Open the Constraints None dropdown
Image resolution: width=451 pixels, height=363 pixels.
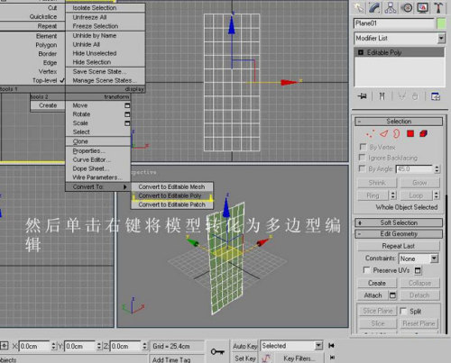[x=419, y=259]
